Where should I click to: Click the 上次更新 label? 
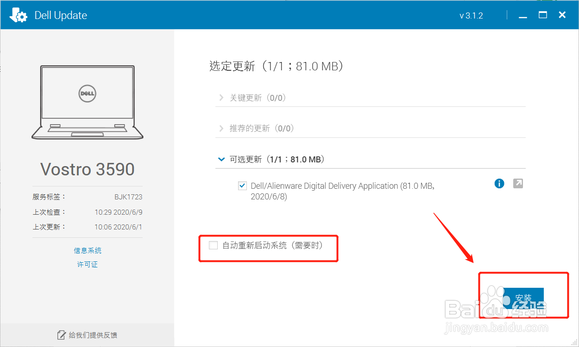[49, 227]
